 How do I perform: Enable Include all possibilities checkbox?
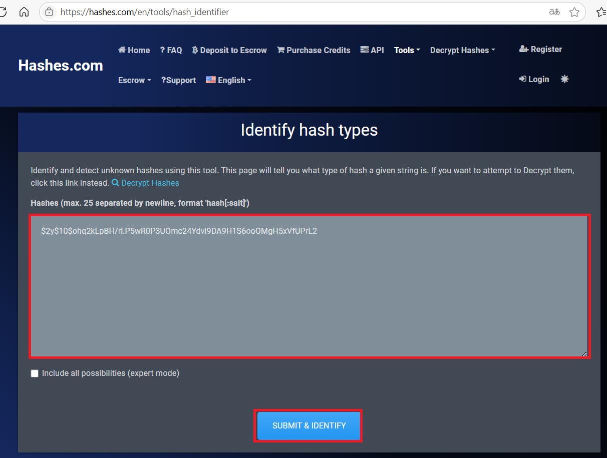click(35, 373)
